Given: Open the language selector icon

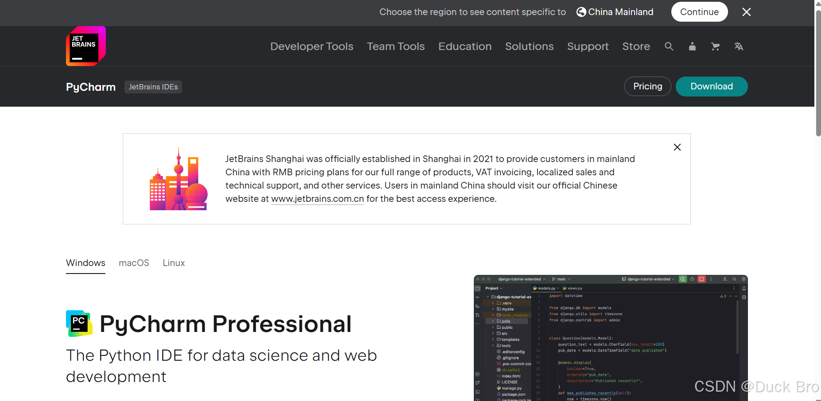Looking at the screenshot, I should point(739,46).
